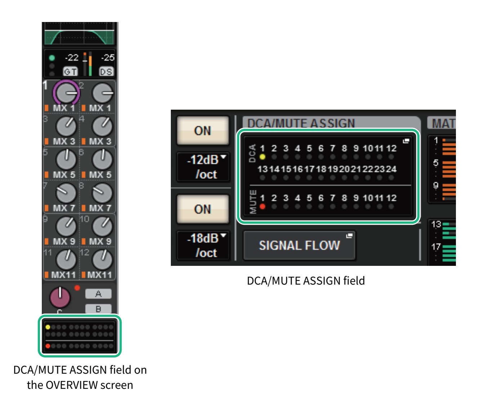Click the popup icon on SIGNAL FLOW
This screenshot has height=404, width=488.
[x=349, y=236]
